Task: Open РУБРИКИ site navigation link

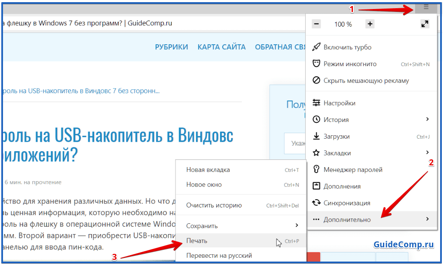Action: point(171,47)
